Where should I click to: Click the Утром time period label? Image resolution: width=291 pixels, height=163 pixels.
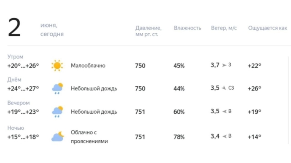[16, 57]
